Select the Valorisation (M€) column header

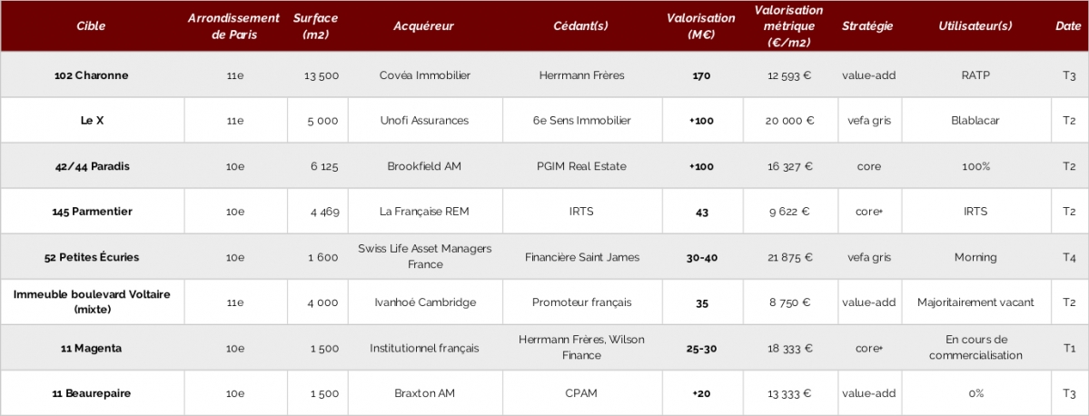point(701,25)
